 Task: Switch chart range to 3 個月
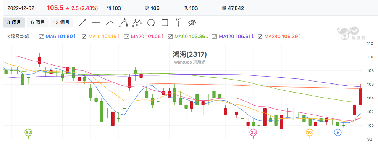[14, 22]
